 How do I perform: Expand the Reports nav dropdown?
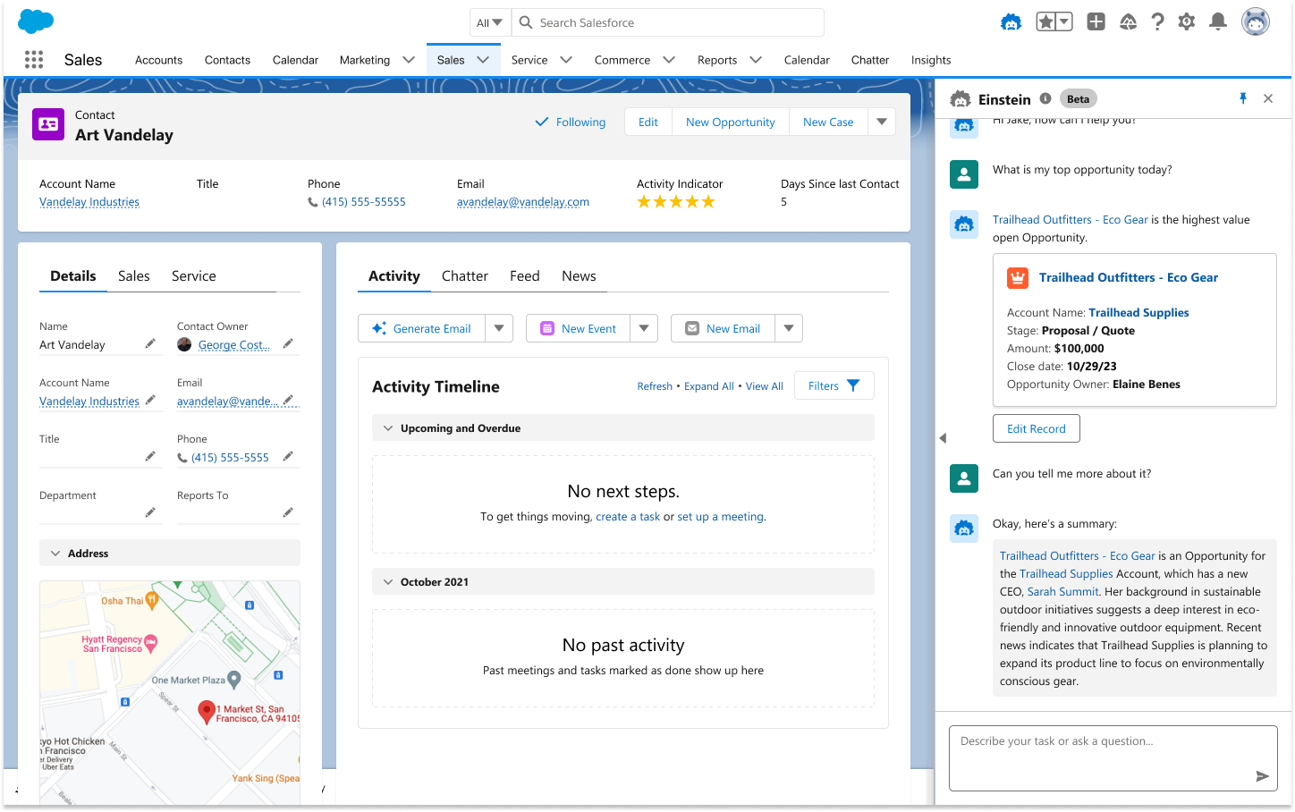[756, 60]
